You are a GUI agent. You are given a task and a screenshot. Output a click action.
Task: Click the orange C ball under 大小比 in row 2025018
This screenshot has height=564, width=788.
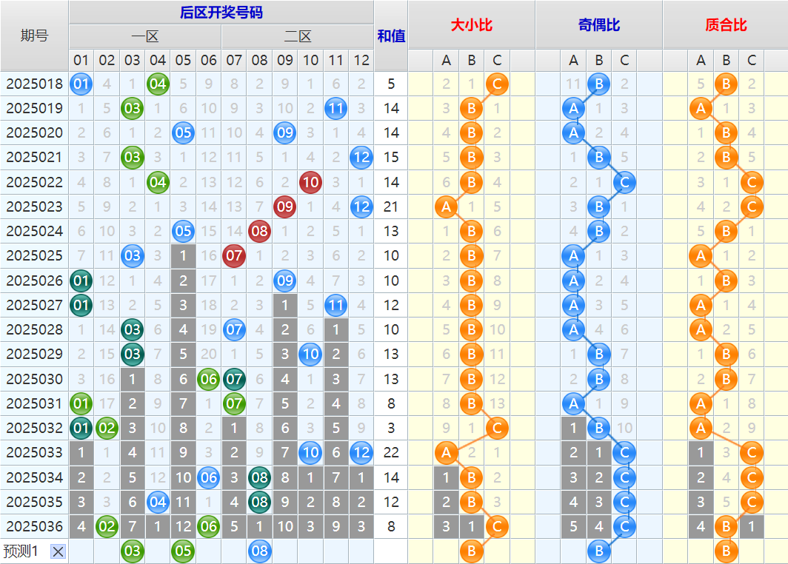coord(497,84)
